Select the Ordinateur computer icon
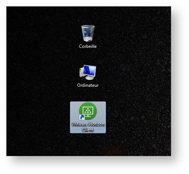This screenshot has height=174, width=189. pos(88,72)
